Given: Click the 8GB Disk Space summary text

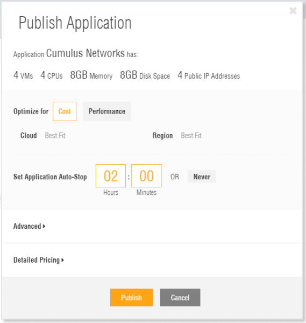Looking at the screenshot, I should tap(145, 75).
